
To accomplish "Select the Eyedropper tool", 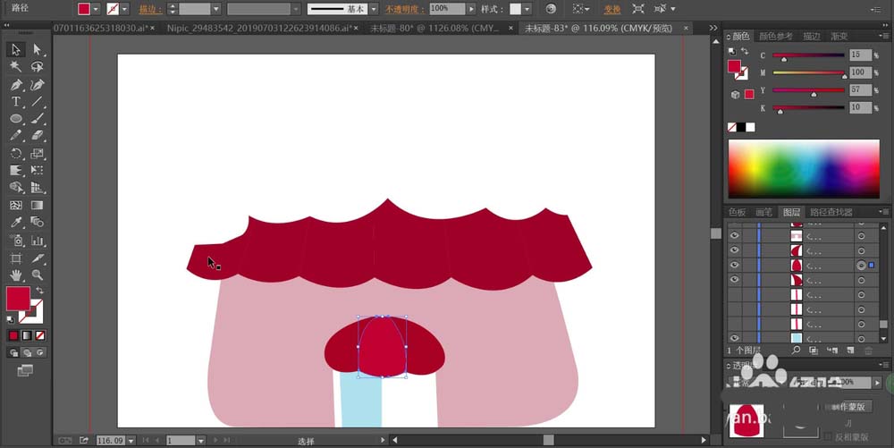I will 16,223.
